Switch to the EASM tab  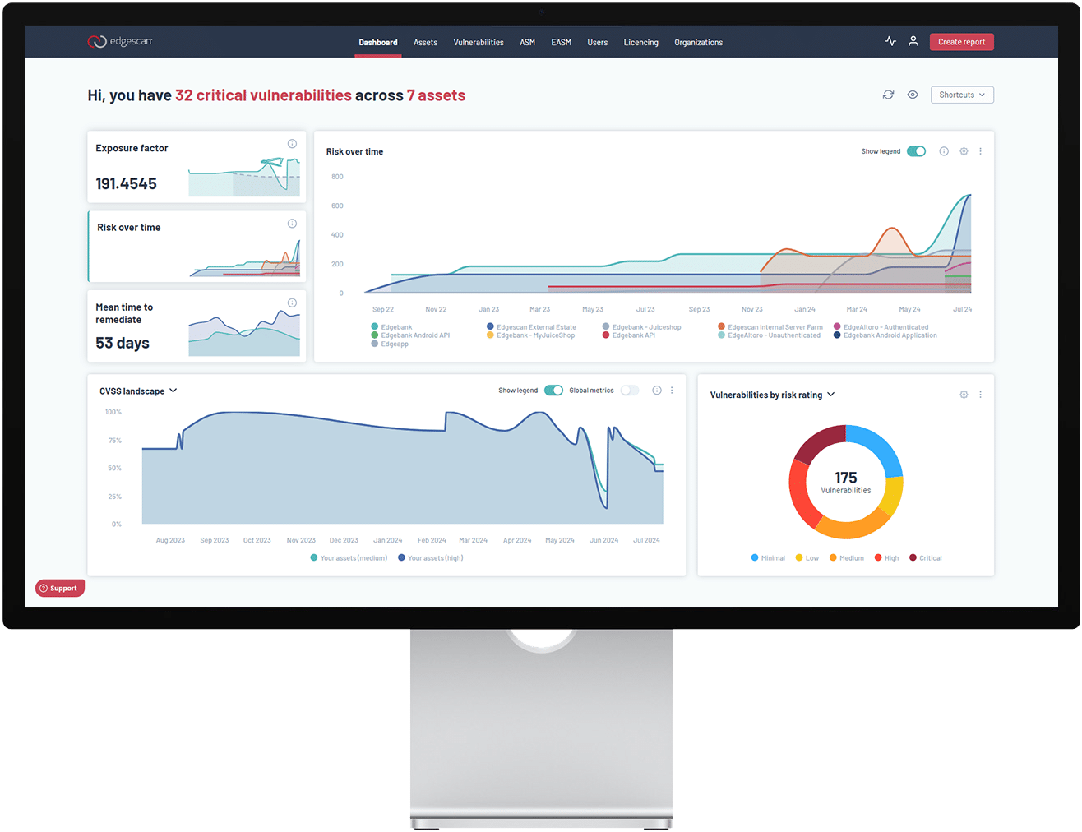pyautogui.click(x=562, y=43)
